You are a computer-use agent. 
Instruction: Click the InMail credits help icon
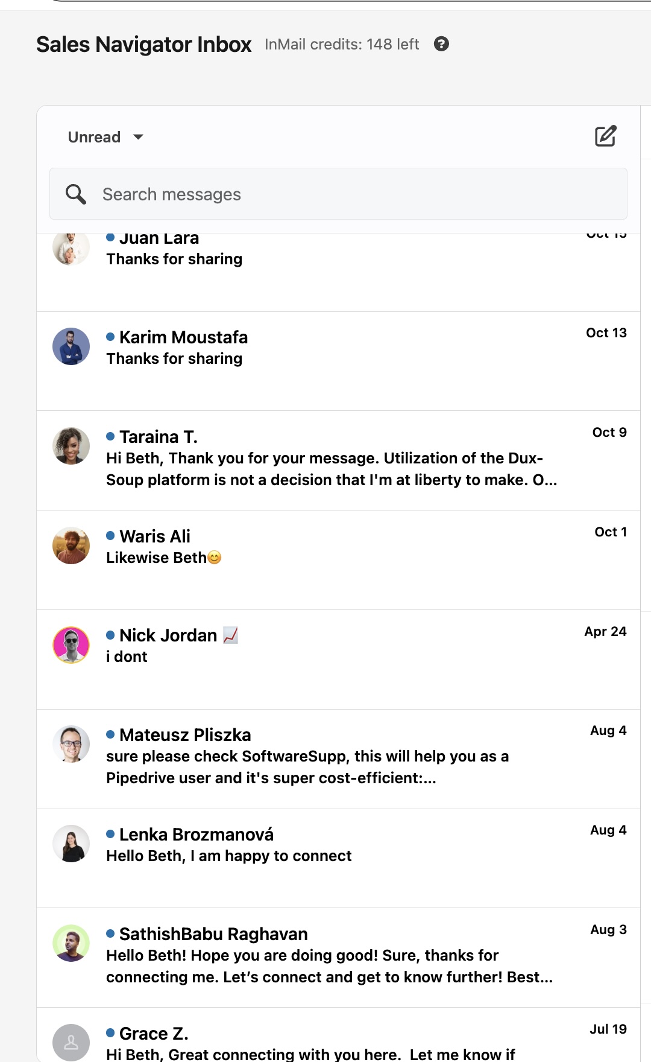[x=441, y=44]
